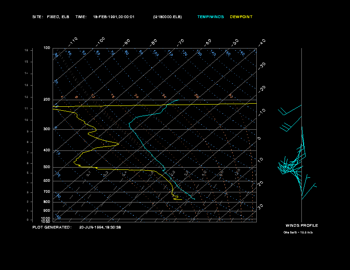Click the 3 mark on altitude scale

pyautogui.click(x=28, y=192)
